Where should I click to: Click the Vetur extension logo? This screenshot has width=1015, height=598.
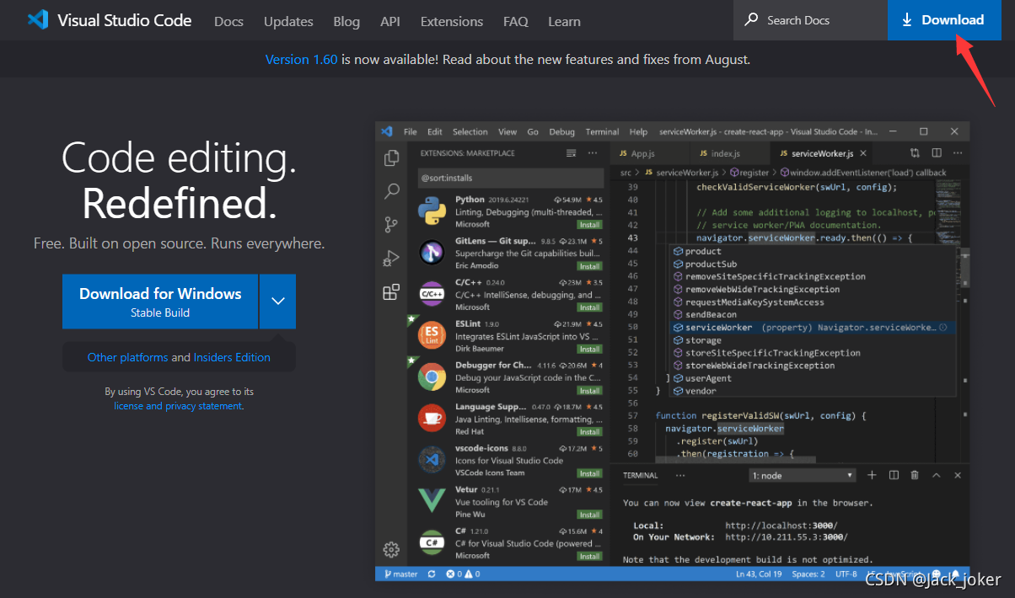432,500
